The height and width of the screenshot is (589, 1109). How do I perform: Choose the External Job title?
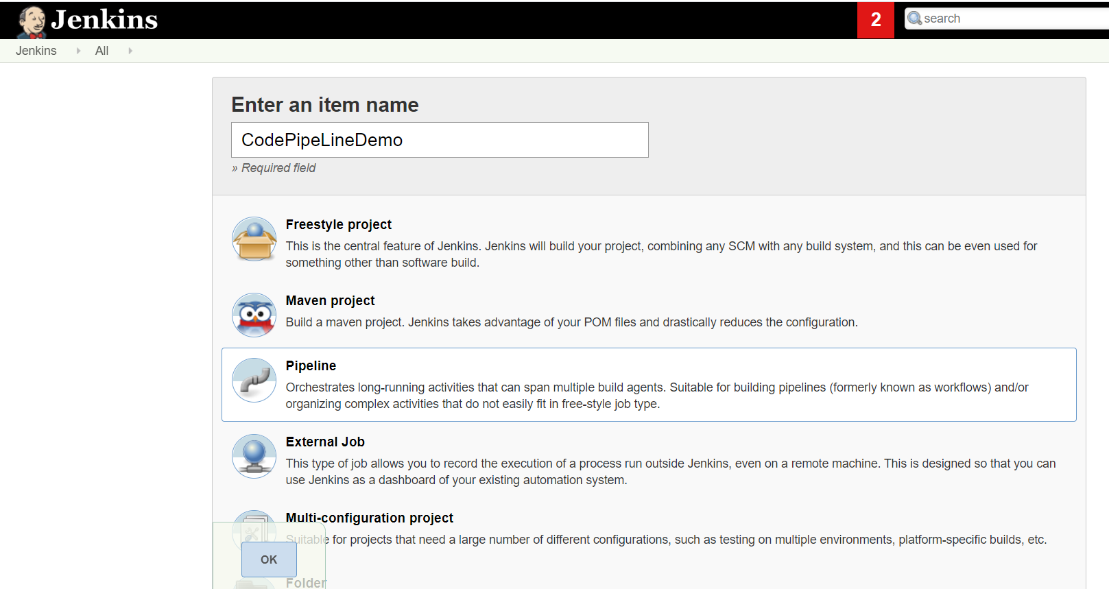[325, 442]
